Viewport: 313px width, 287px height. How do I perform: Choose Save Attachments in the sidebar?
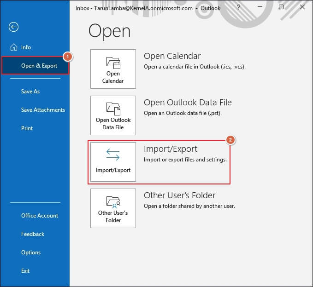[43, 110]
